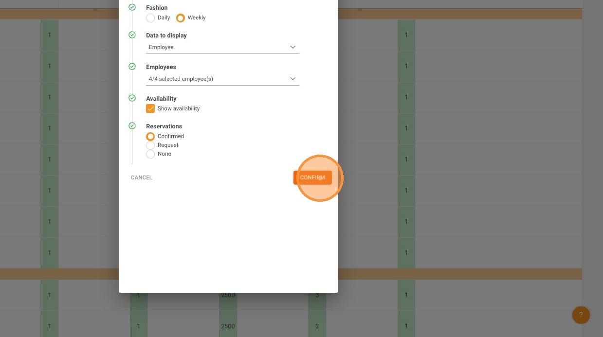Open the help question mark button
The width and height of the screenshot is (603, 337).
[x=581, y=315]
